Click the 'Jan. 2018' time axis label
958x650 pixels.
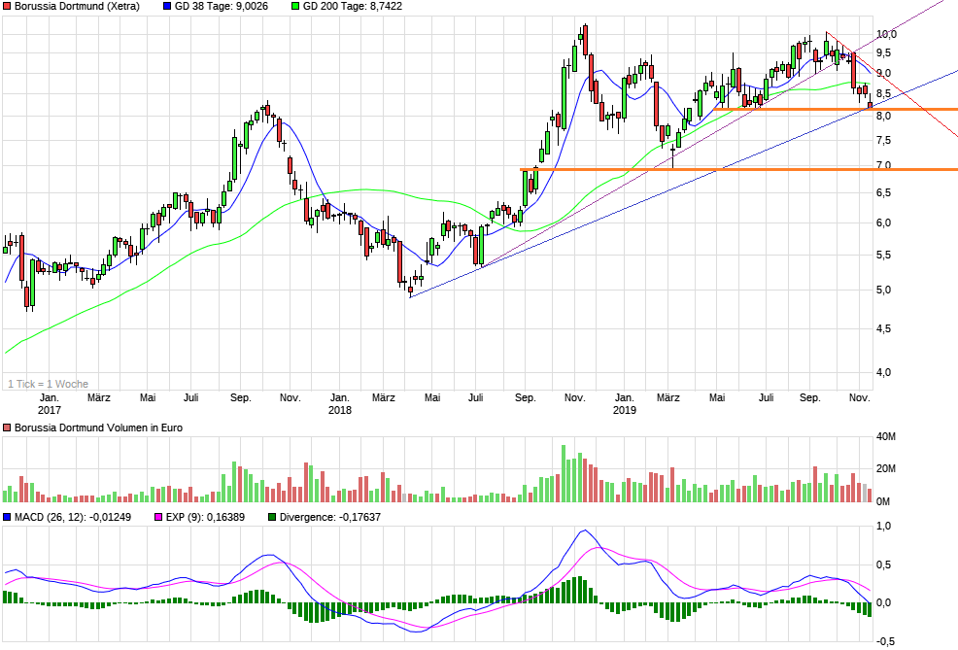click(x=339, y=403)
